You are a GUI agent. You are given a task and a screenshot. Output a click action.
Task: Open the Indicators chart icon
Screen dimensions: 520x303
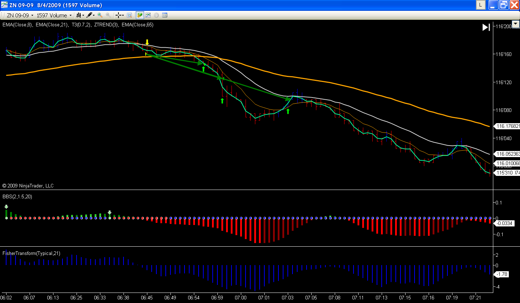[x=148, y=15]
